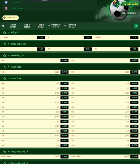This screenshot has width=140, height=164.
Task: Collapse the Cược cơ hội kép section
Action: 9,44
